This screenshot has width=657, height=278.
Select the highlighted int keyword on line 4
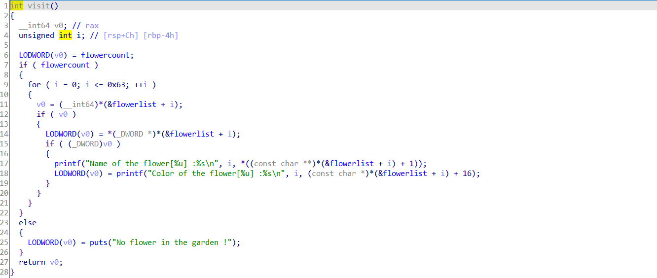[65, 35]
